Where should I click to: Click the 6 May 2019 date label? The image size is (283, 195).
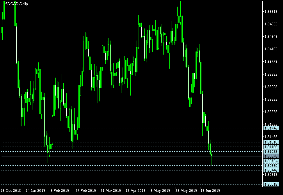160,190
